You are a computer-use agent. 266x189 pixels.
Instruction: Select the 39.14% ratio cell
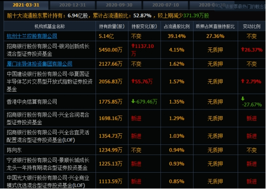tap(177, 36)
